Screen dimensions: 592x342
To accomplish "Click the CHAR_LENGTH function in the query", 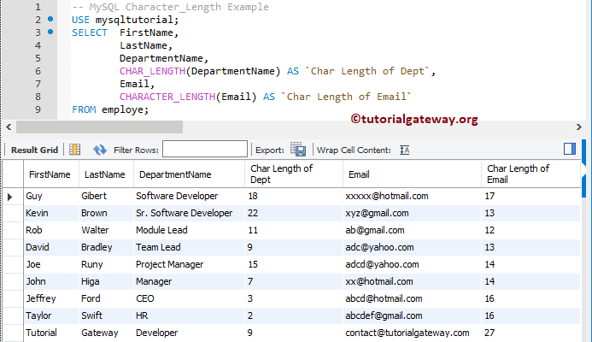I will [149, 71].
